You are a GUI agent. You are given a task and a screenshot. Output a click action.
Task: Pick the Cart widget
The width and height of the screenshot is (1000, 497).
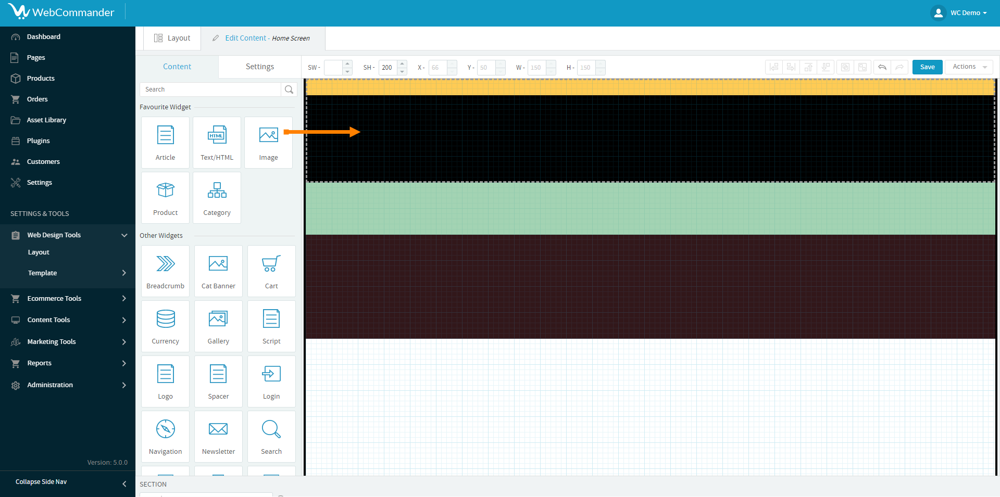click(x=271, y=271)
